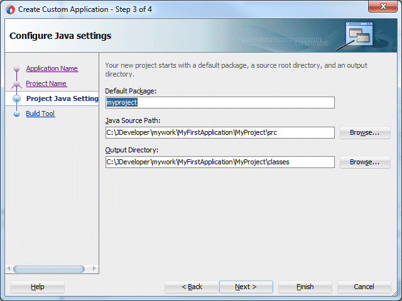Browse for the Output Directory

pos(365,162)
